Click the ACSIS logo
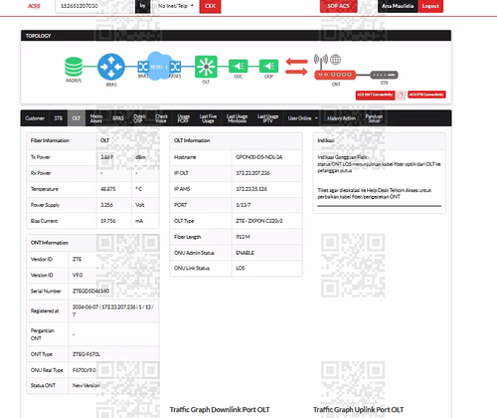 pyautogui.click(x=34, y=6)
